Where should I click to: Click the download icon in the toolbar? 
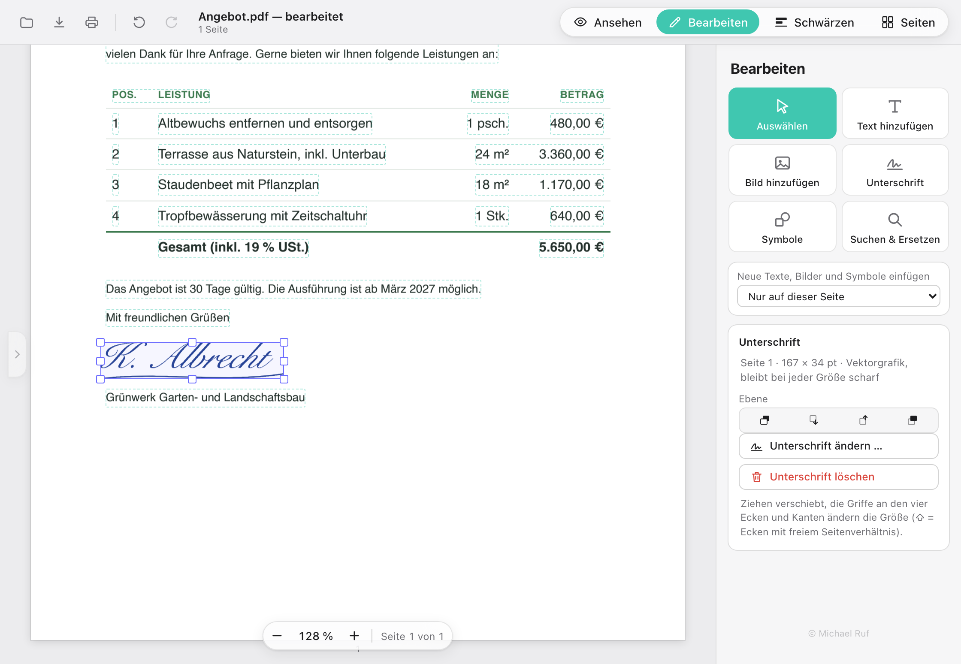pyautogui.click(x=59, y=22)
